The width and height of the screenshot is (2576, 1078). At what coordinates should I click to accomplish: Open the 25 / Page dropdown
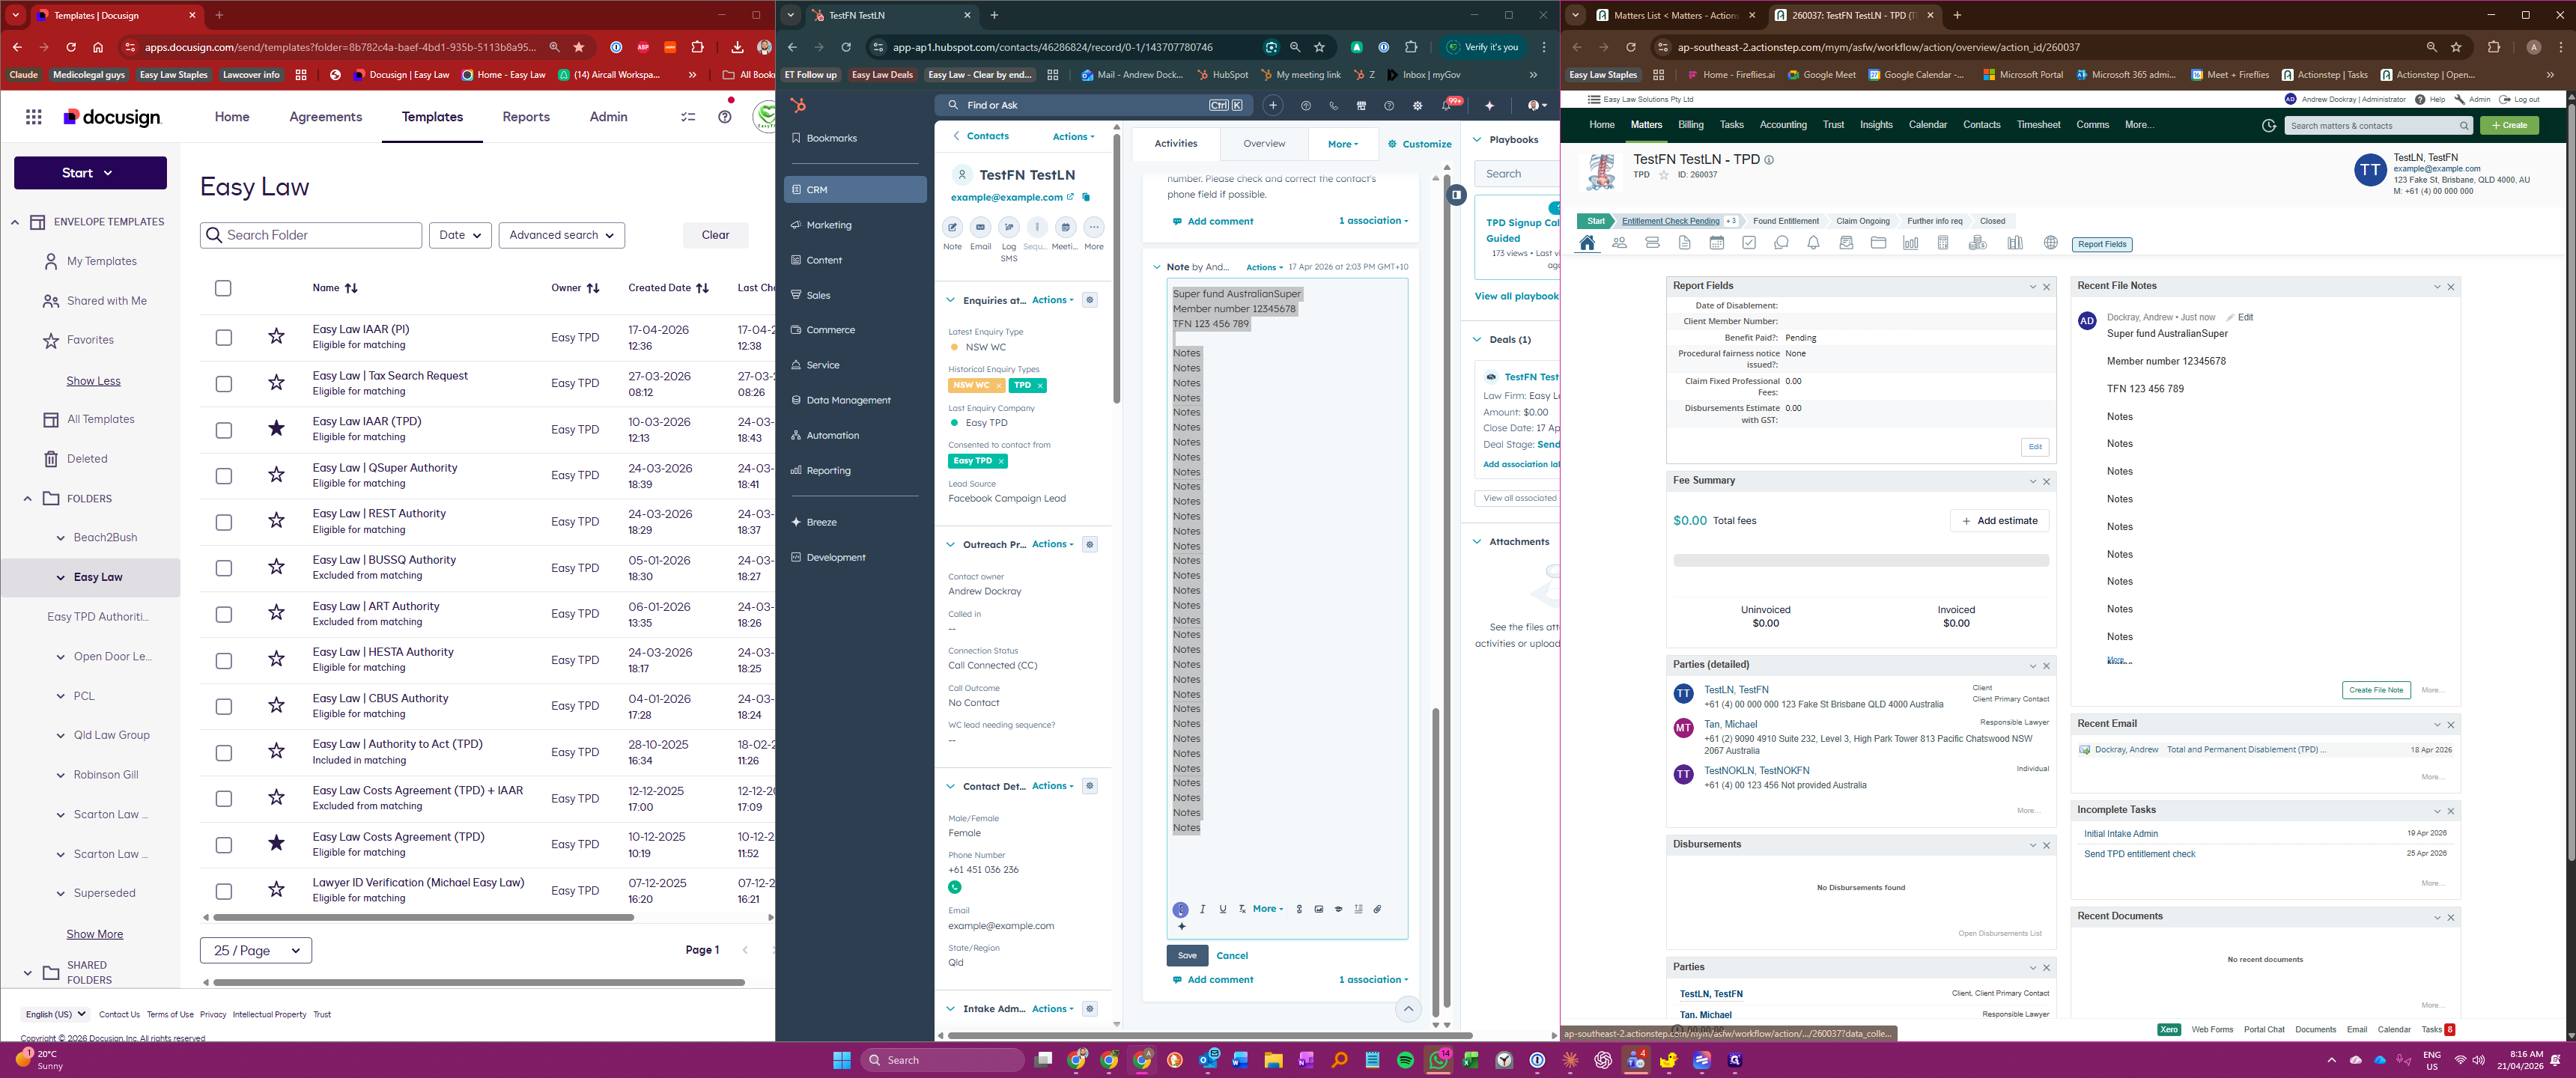pyautogui.click(x=256, y=950)
